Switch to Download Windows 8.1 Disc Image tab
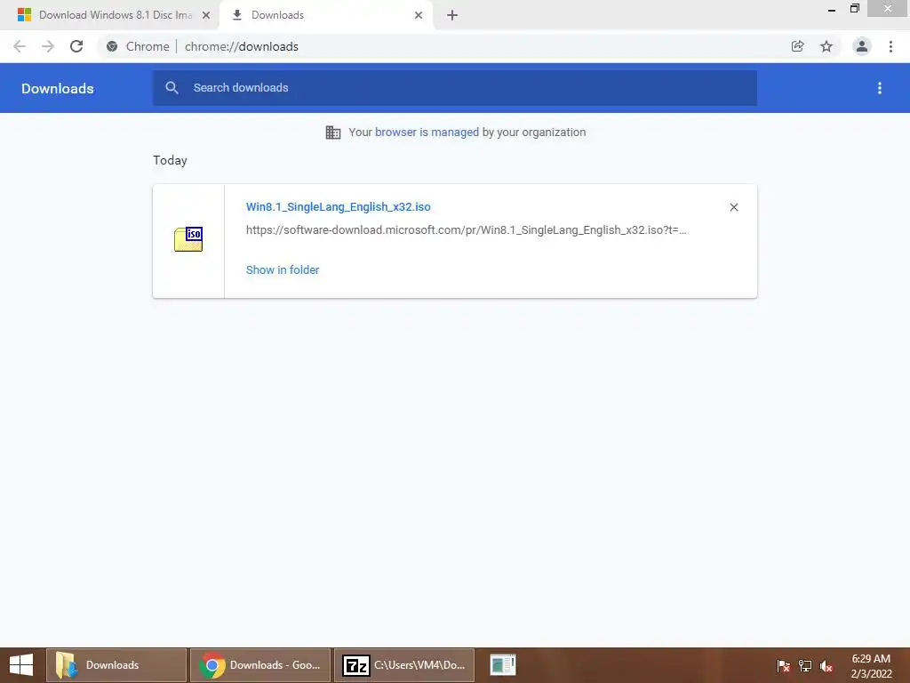This screenshot has height=683, width=910. point(109,15)
